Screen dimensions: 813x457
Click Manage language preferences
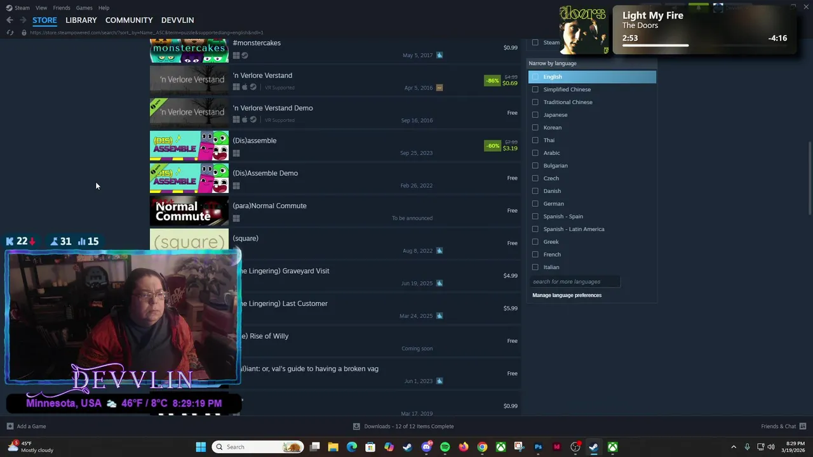567,295
